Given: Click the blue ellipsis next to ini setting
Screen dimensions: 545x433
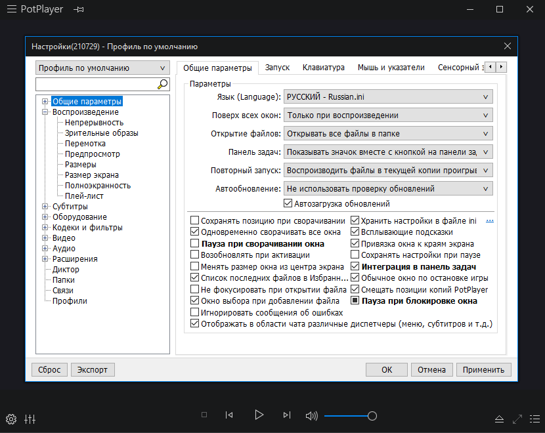Looking at the screenshot, I should point(490,221).
